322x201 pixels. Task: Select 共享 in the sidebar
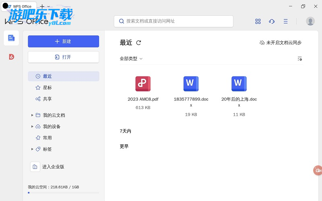coord(47,99)
